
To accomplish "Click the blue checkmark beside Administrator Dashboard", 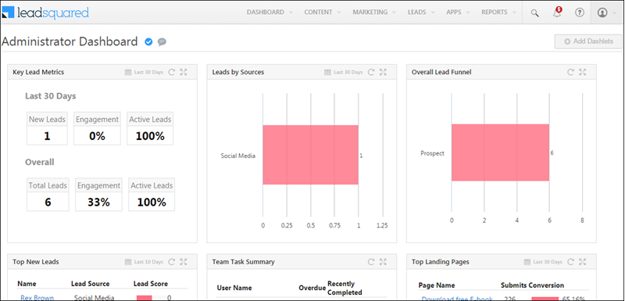I will (x=148, y=41).
